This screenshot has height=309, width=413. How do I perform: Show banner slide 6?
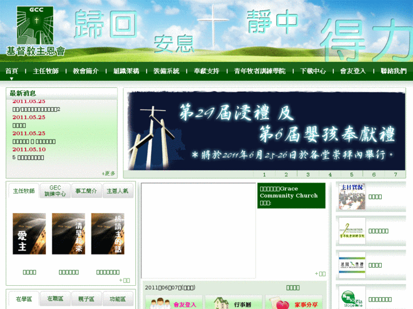373,175
